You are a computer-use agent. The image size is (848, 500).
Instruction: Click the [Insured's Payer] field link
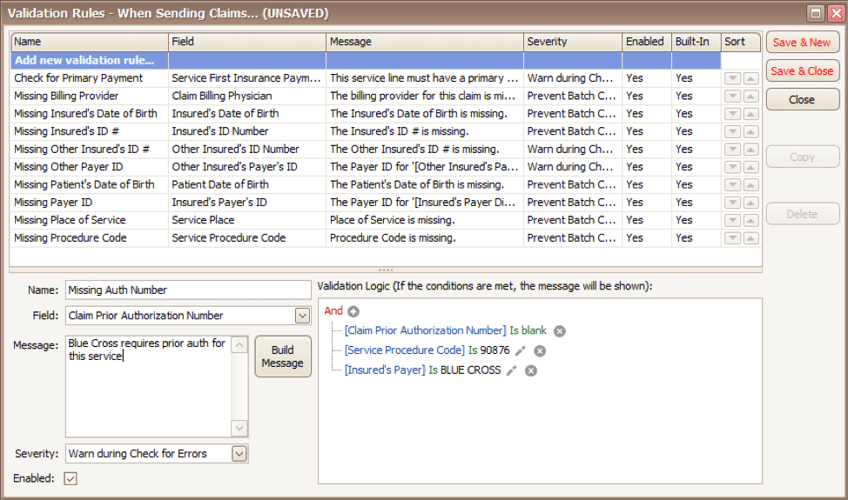point(385,370)
